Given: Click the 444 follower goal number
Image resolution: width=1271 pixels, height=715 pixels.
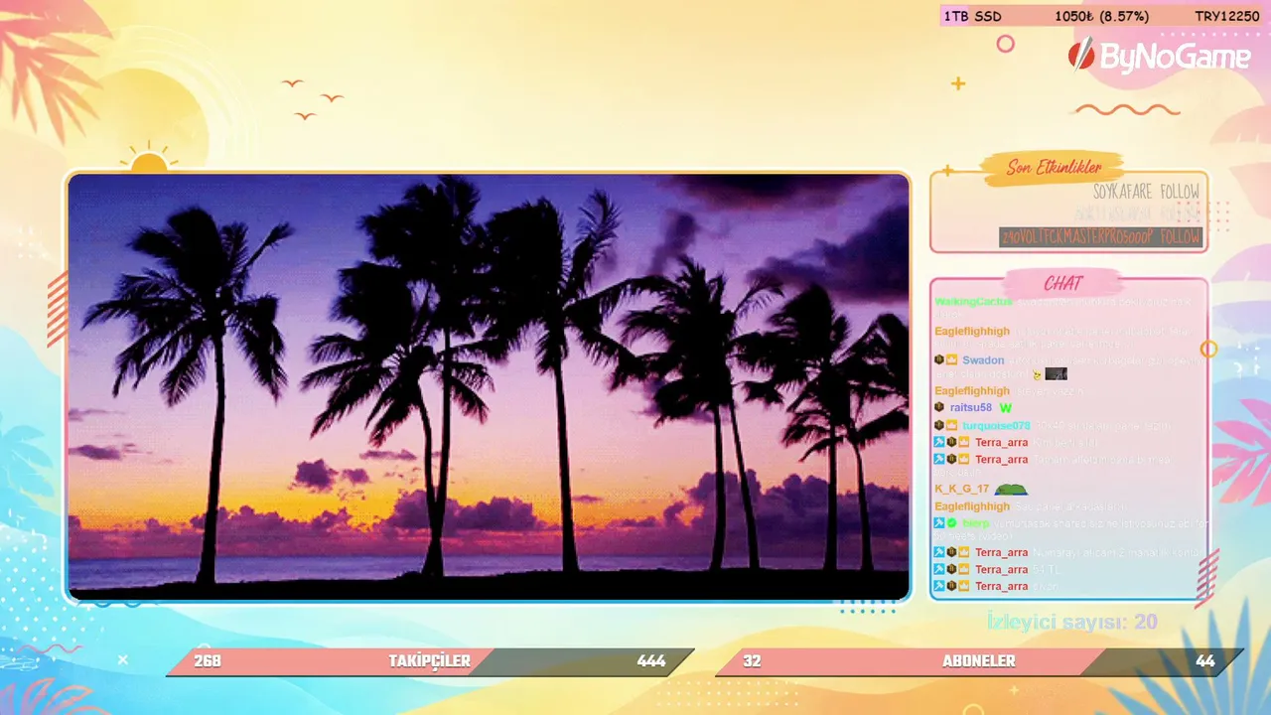Looking at the screenshot, I should coord(651,661).
